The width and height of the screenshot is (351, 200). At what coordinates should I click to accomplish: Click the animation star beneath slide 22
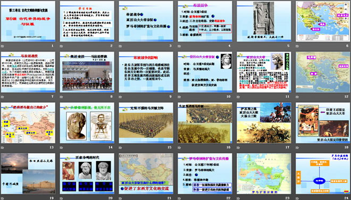tap(179, 198)
